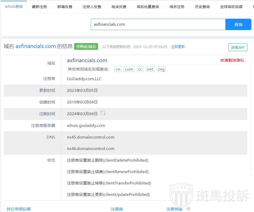Open the 域名批量查询 tab

click(x=148, y=7)
